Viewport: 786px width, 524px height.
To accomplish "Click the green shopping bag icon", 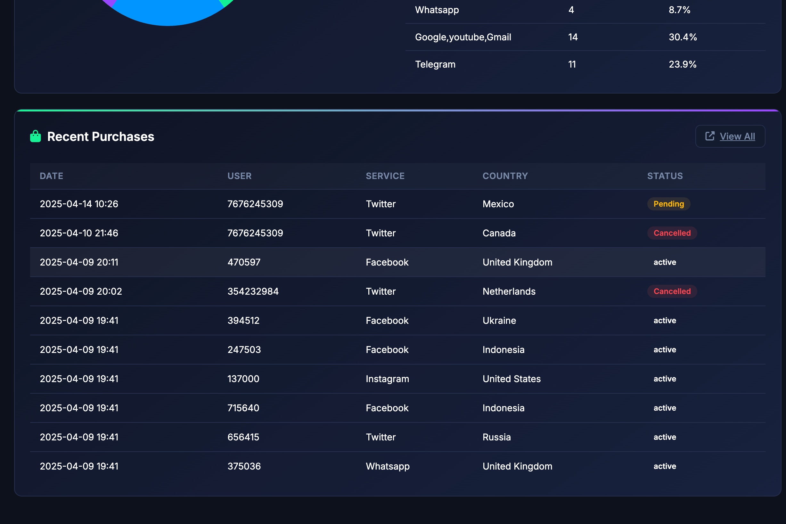I will point(36,136).
